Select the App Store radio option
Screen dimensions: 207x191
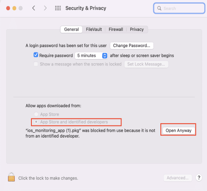tap(36, 114)
